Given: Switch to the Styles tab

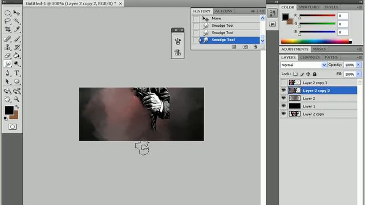Looking at the screenshot, I should click(x=331, y=7).
